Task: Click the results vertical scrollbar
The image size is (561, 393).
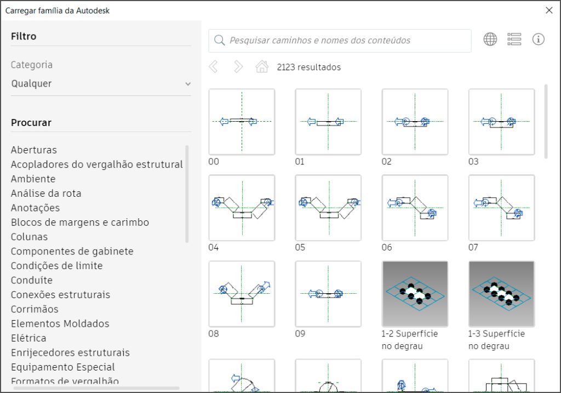Action: coord(546,121)
